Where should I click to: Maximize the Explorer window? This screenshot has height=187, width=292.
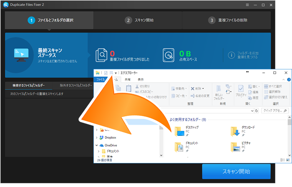tap(274, 73)
